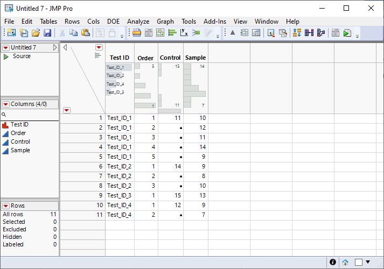Click the empty square box in status bar
This screenshot has width=384, height=269.
[x=359, y=262]
